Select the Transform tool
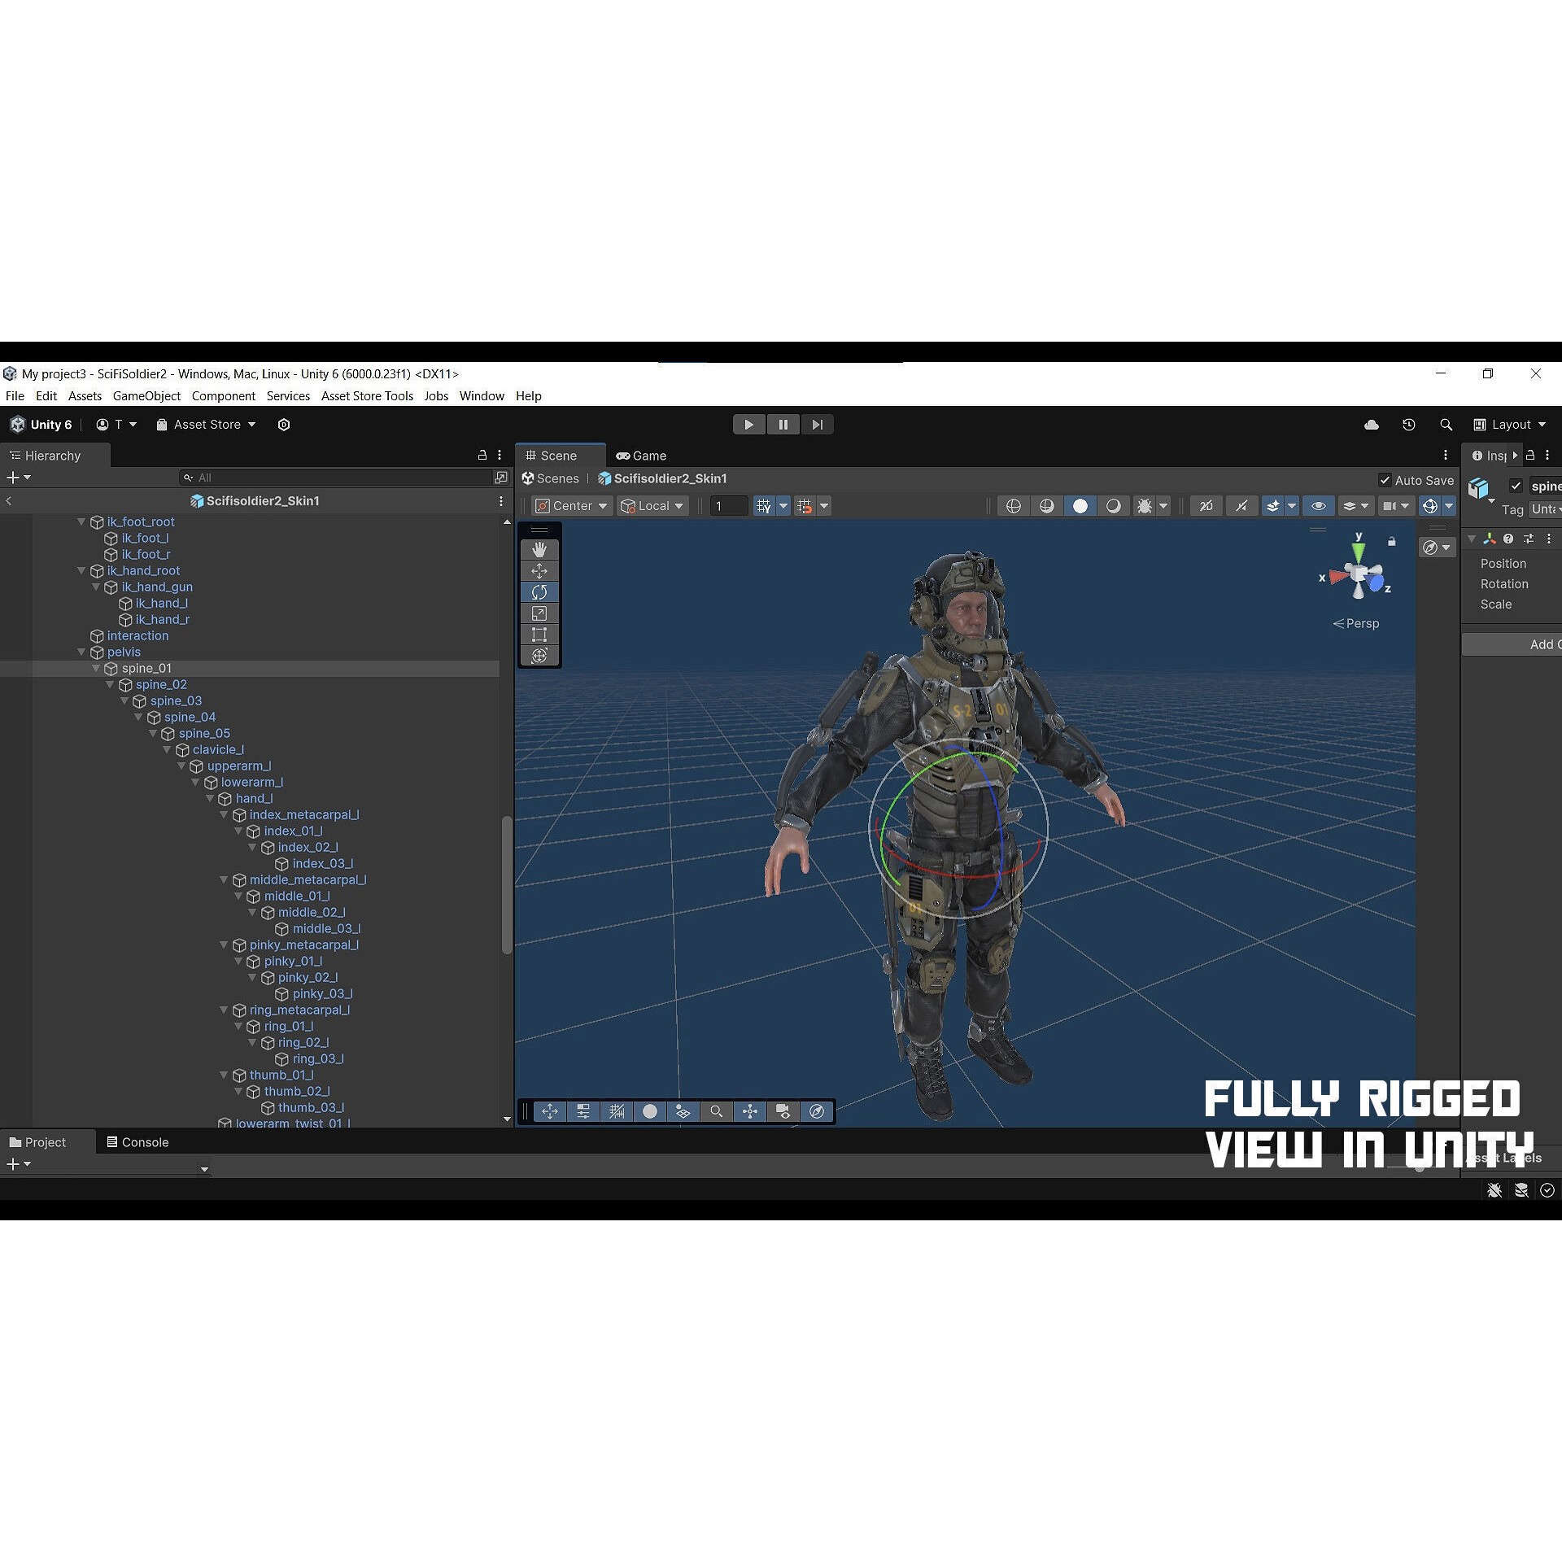The image size is (1562, 1562). point(539,656)
